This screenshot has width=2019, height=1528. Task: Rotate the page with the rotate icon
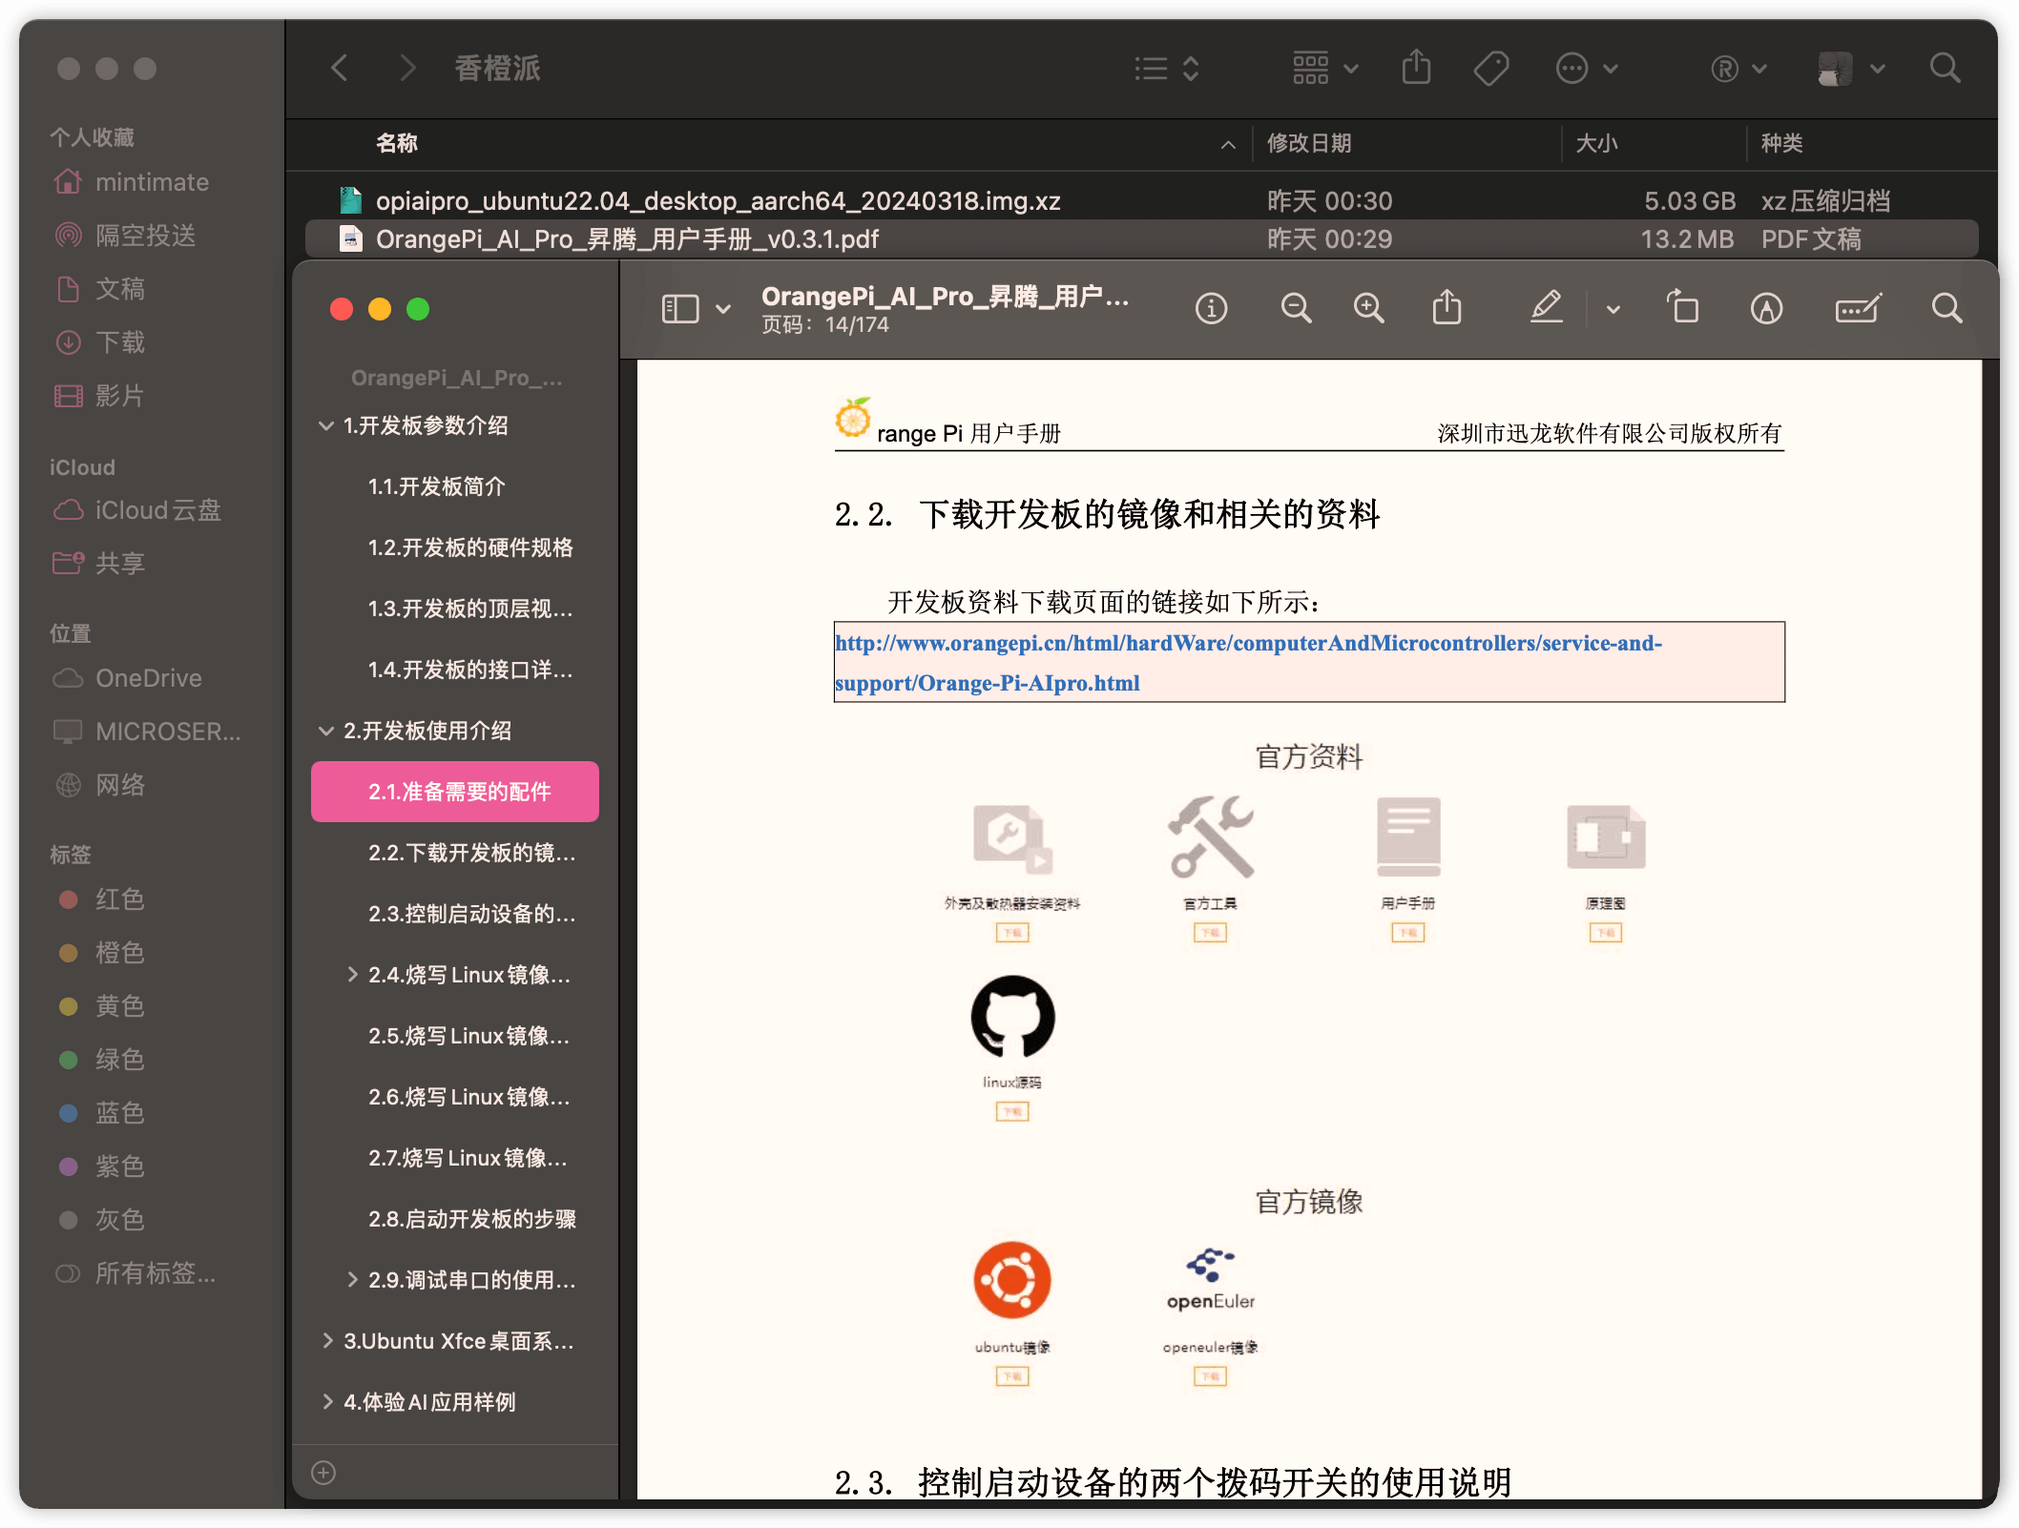point(1683,308)
